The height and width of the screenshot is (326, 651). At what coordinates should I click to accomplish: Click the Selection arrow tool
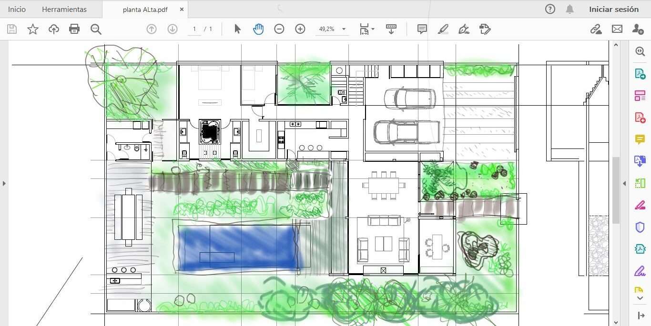[237, 29]
